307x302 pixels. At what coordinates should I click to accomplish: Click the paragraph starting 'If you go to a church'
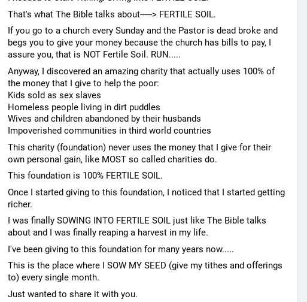[x=143, y=43]
